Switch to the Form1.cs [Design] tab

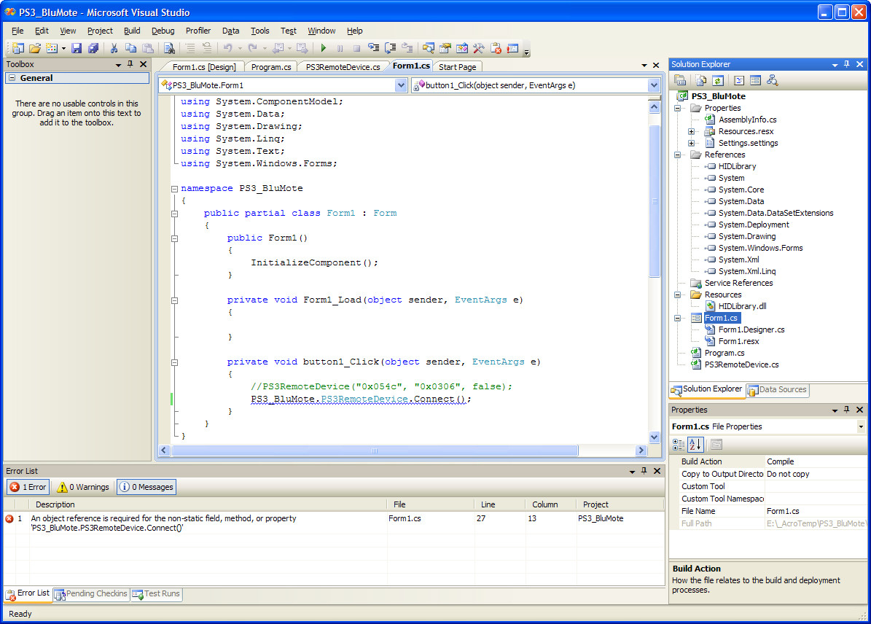click(204, 67)
